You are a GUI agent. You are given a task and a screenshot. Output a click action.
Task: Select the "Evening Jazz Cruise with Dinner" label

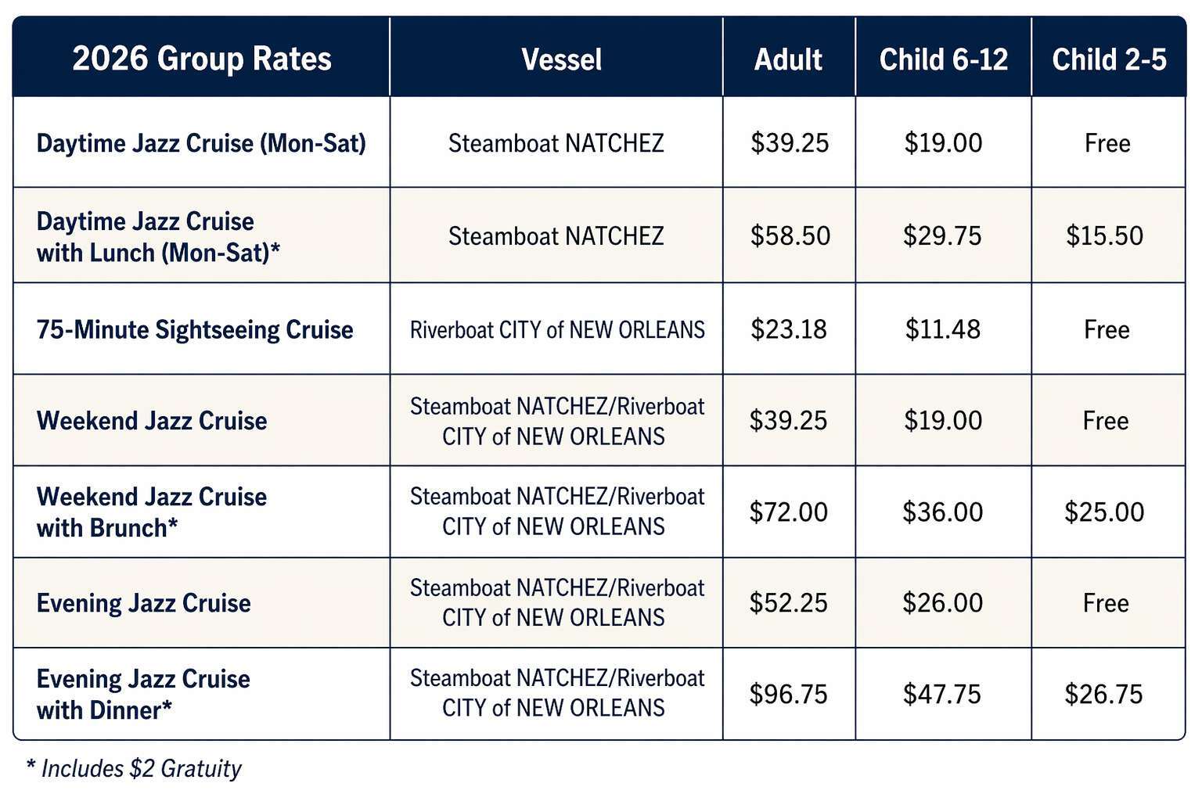coord(143,694)
